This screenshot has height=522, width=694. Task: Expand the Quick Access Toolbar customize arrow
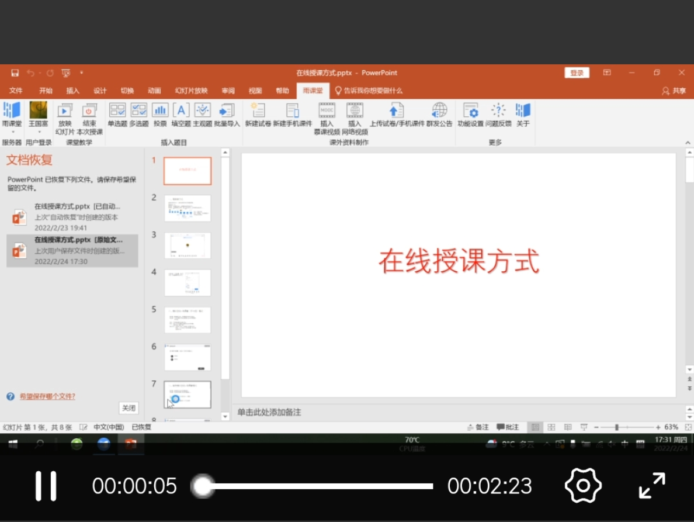click(x=82, y=73)
